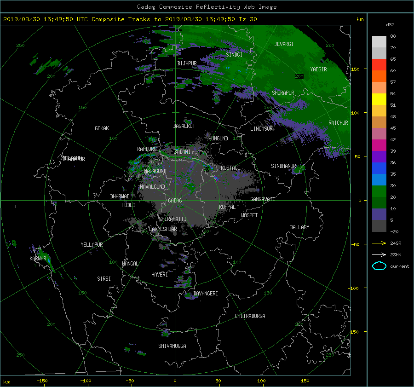Select the LAXMESHWAR town label
This screenshot has height=387, width=414.
click(x=163, y=229)
